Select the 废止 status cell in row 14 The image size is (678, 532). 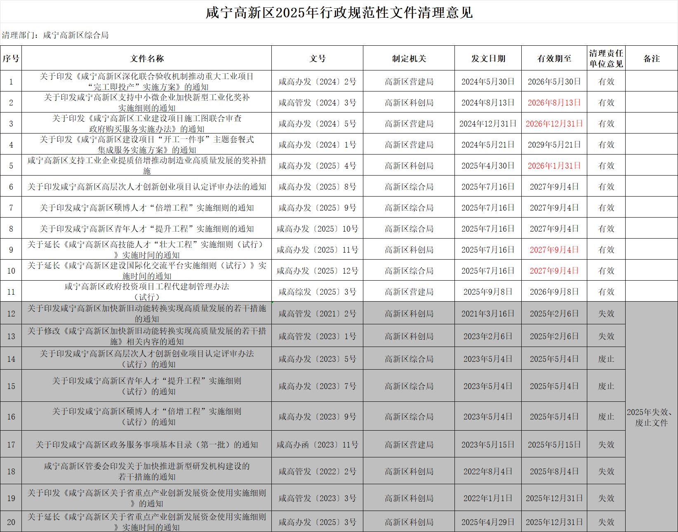click(x=606, y=359)
